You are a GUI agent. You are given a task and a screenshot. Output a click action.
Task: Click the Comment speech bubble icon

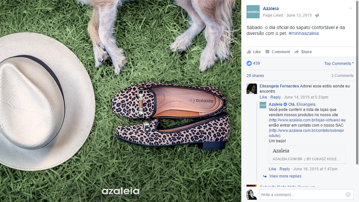[267, 52]
